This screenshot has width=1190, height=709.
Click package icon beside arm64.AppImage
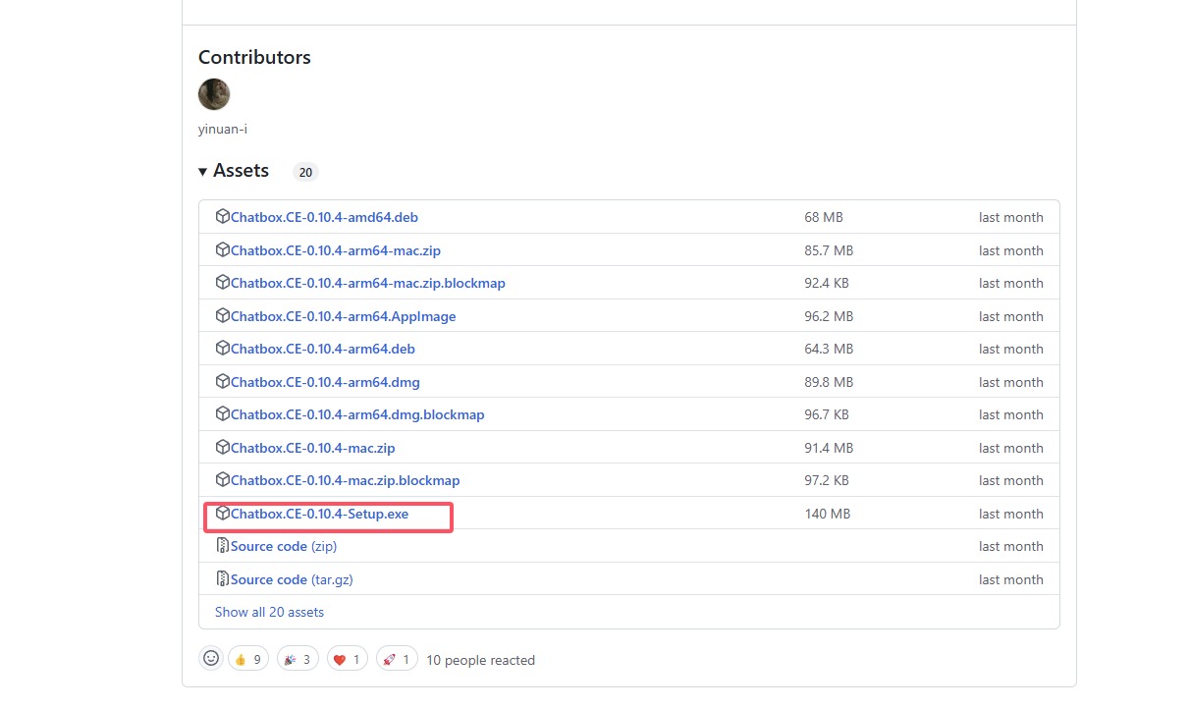pyautogui.click(x=223, y=316)
